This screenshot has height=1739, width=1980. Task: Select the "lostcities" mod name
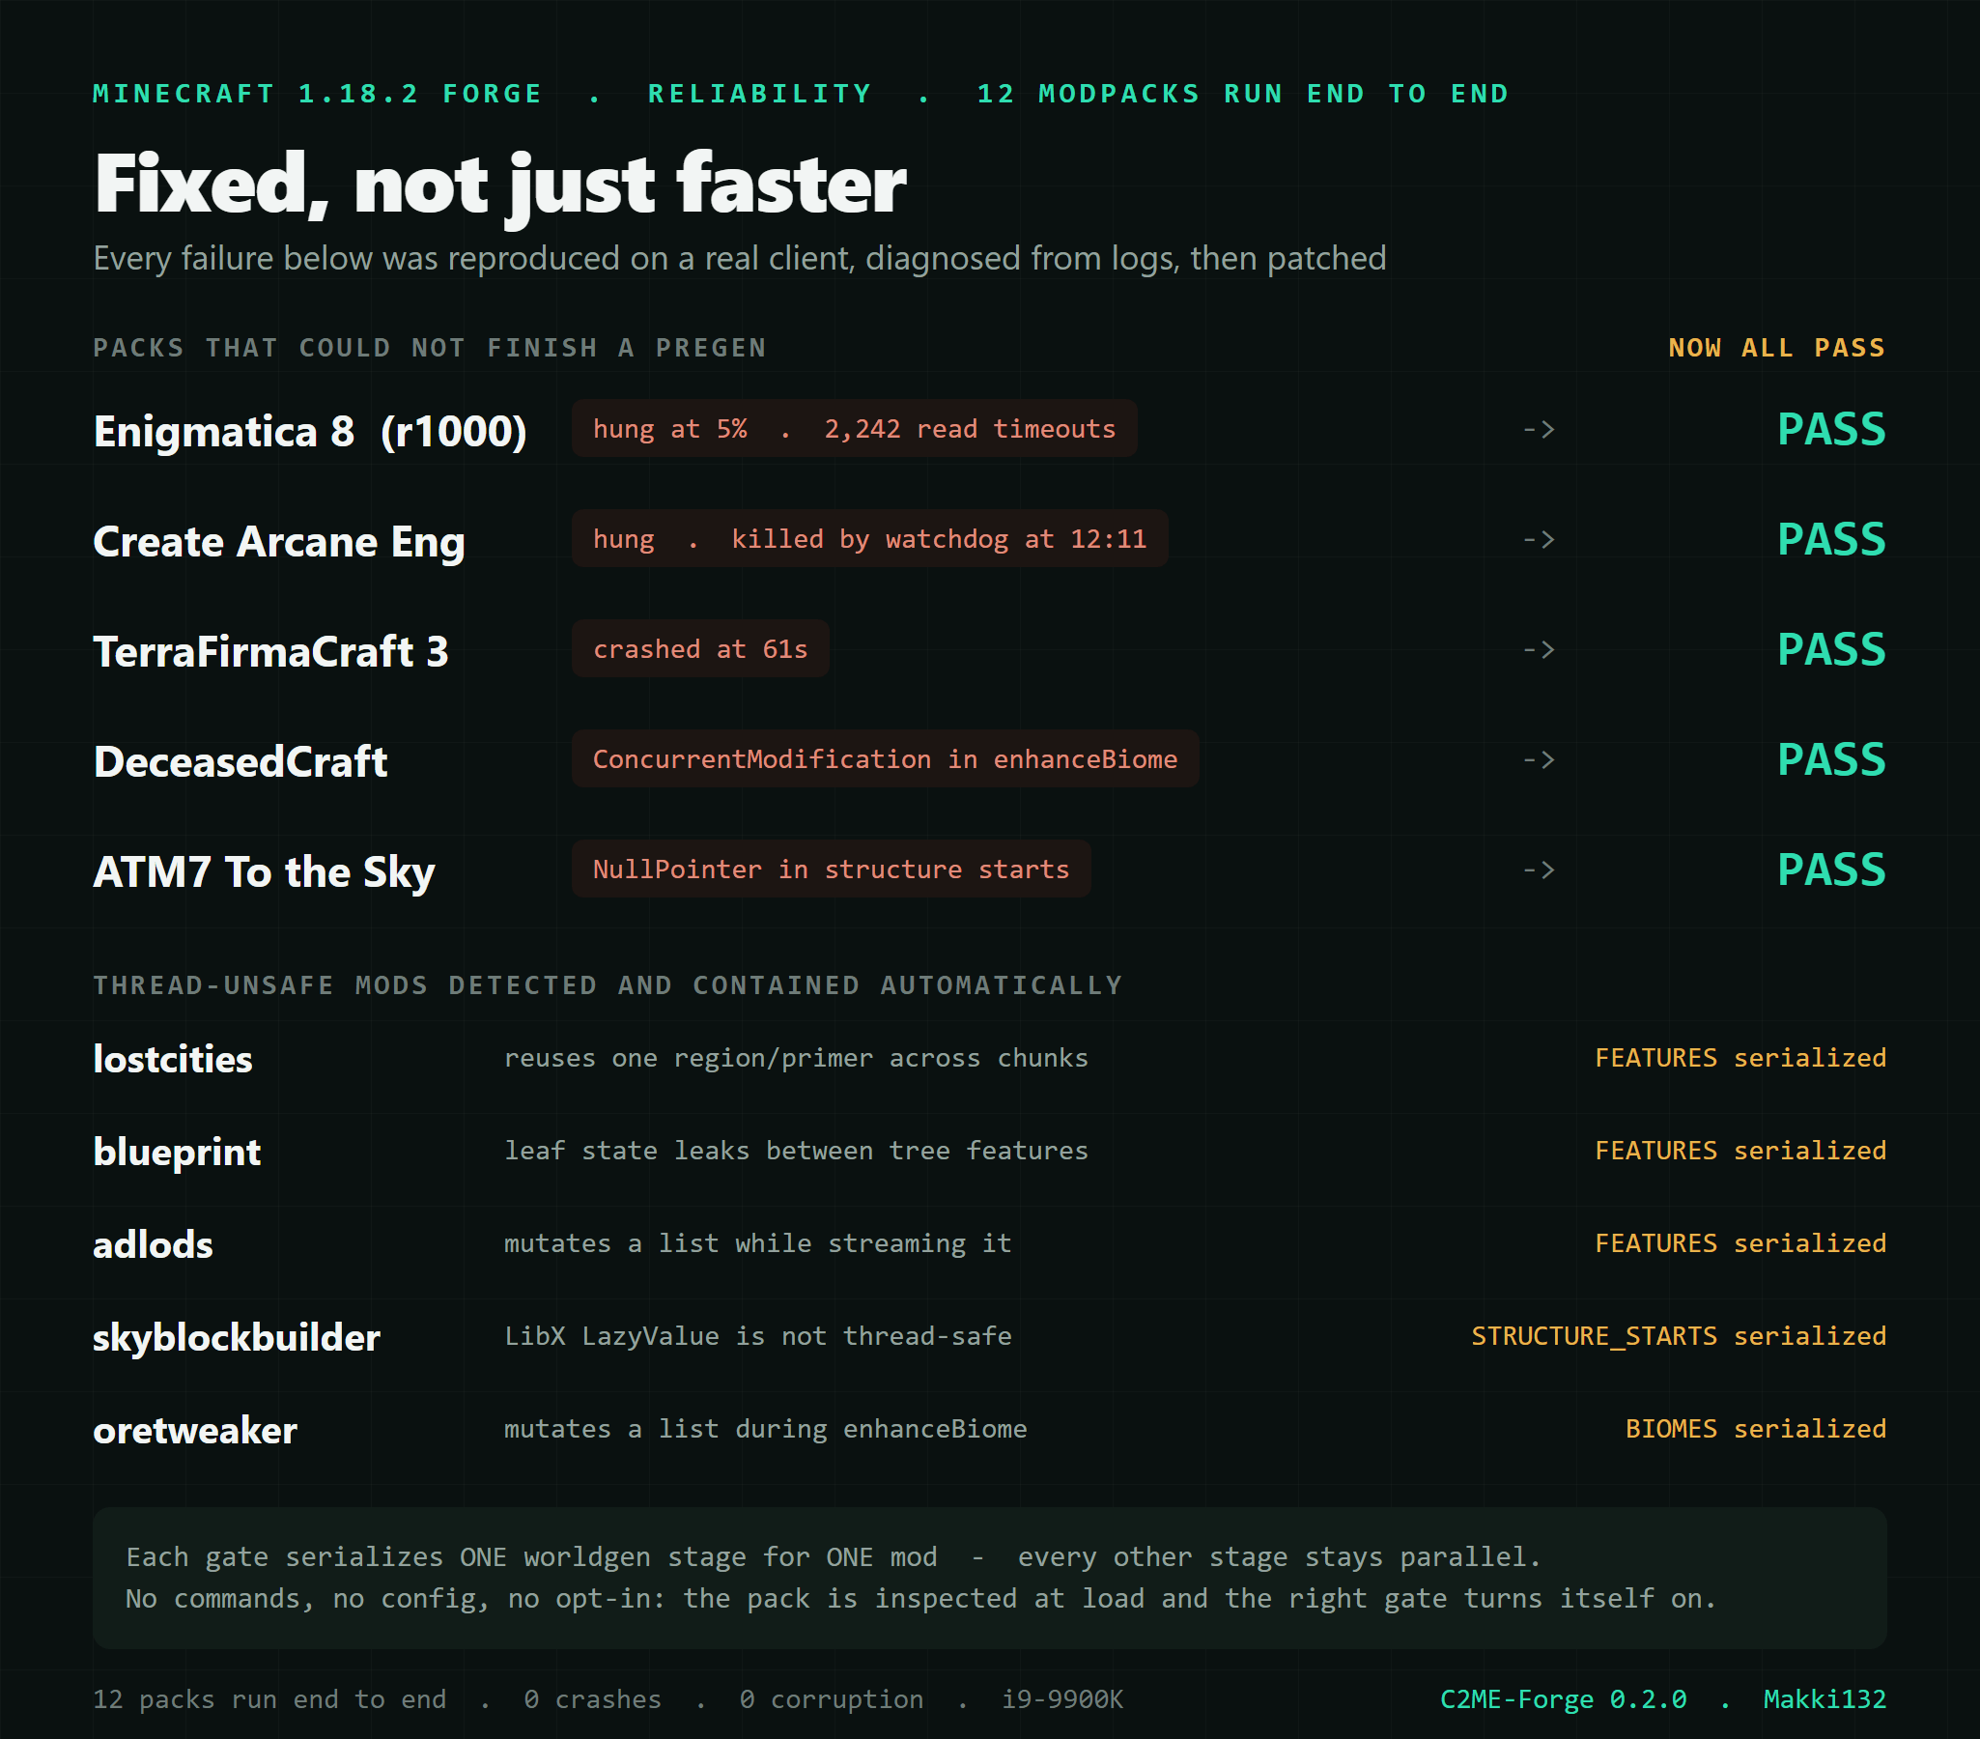click(173, 1059)
